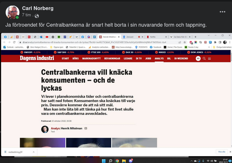Open a new browser tab

pyautogui.click(x=195, y=37)
